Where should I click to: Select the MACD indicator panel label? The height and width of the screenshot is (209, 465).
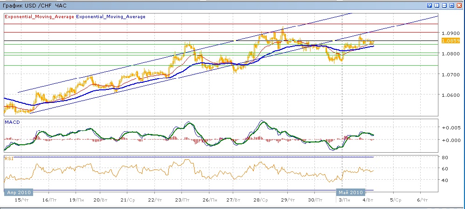pyautogui.click(x=12, y=122)
